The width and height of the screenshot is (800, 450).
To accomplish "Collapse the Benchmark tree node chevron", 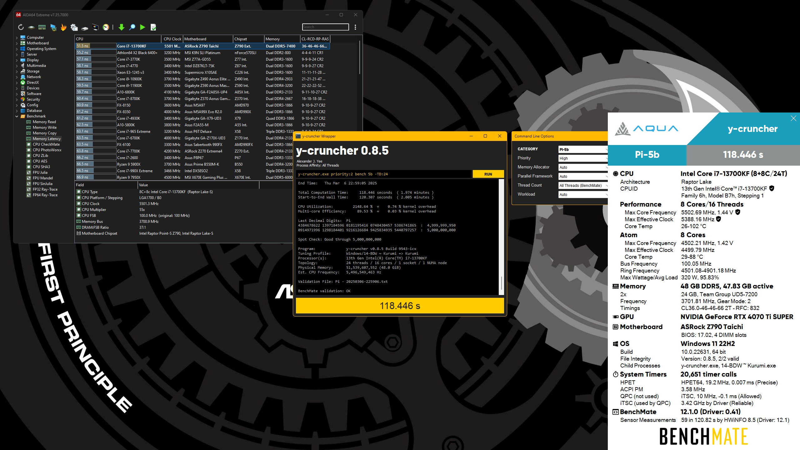I will point(17,116).
